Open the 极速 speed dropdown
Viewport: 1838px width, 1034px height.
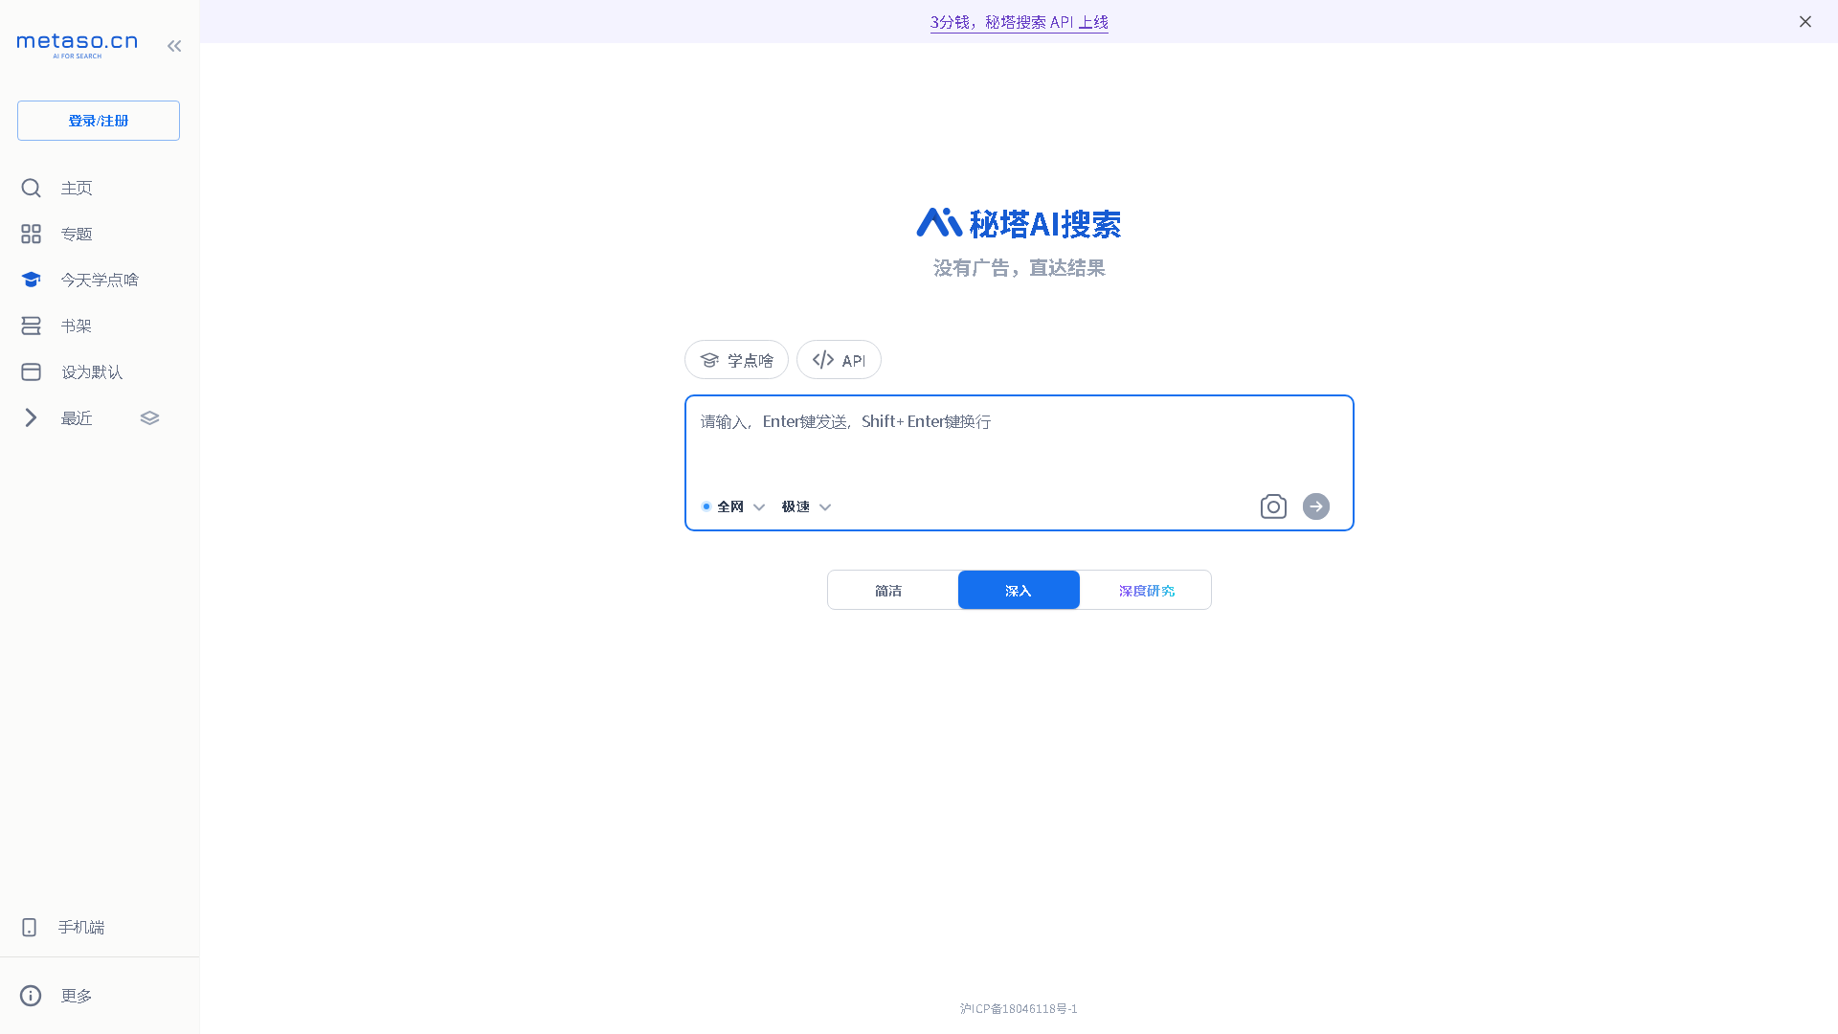pos(806,506)
